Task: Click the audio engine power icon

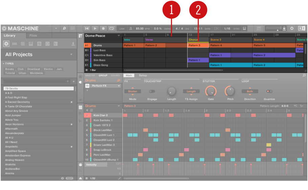Action: 292,29
